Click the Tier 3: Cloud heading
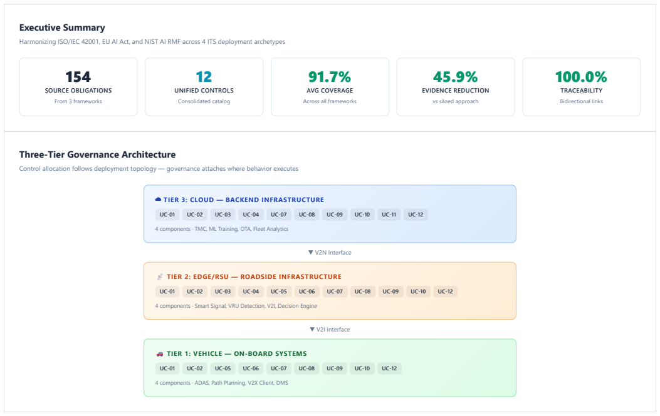The height and width of the screenshot is (416, 660). [x=244, y=200]
